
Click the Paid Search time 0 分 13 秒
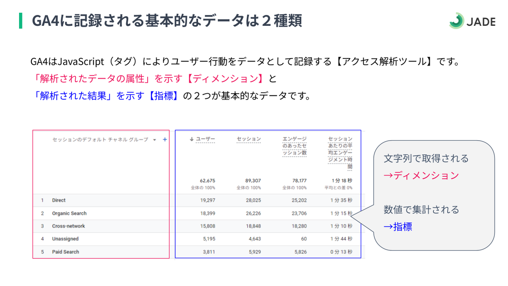341,252
